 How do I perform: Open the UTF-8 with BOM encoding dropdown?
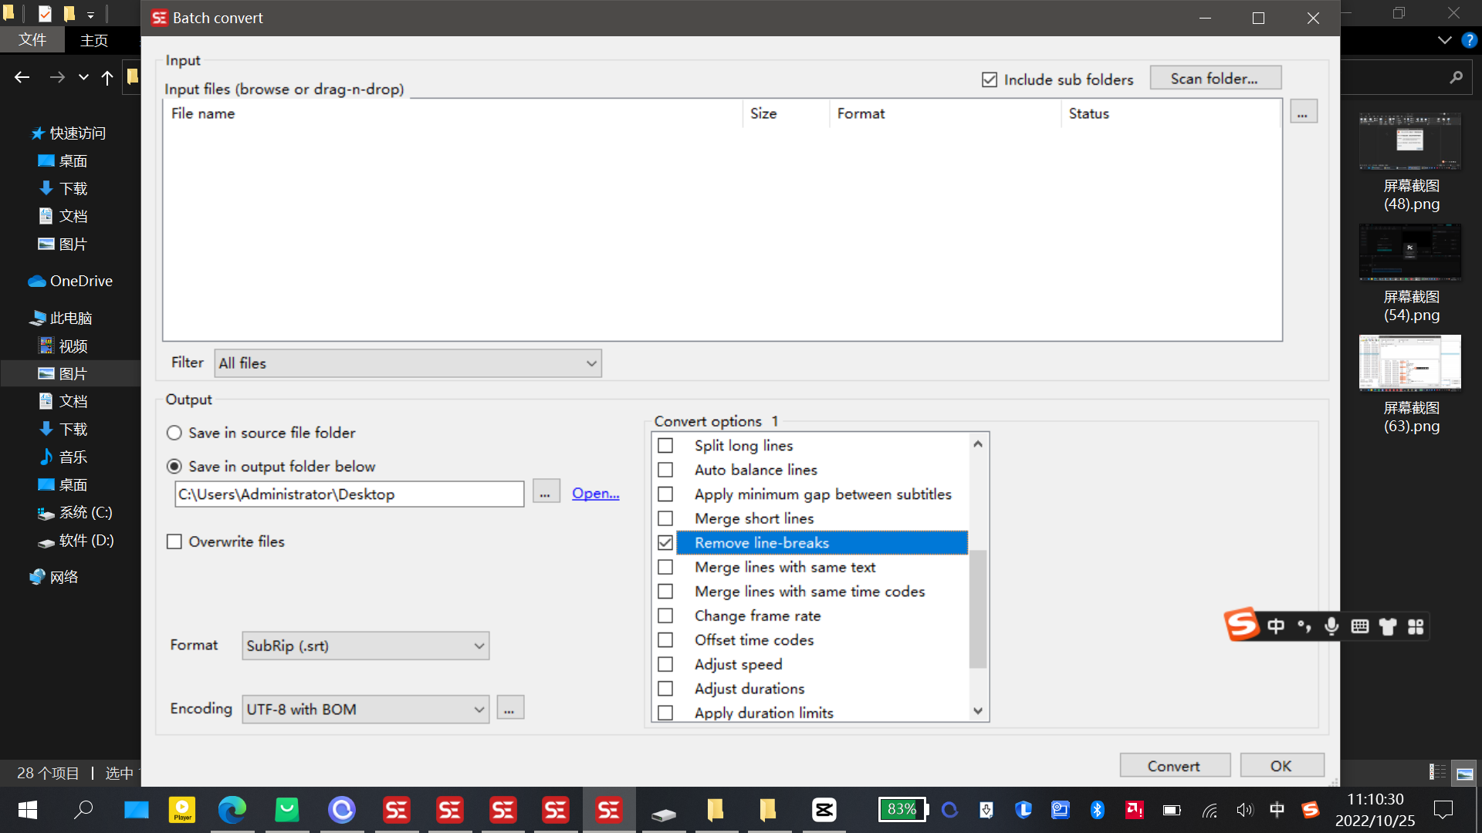(x=366, y=709)
